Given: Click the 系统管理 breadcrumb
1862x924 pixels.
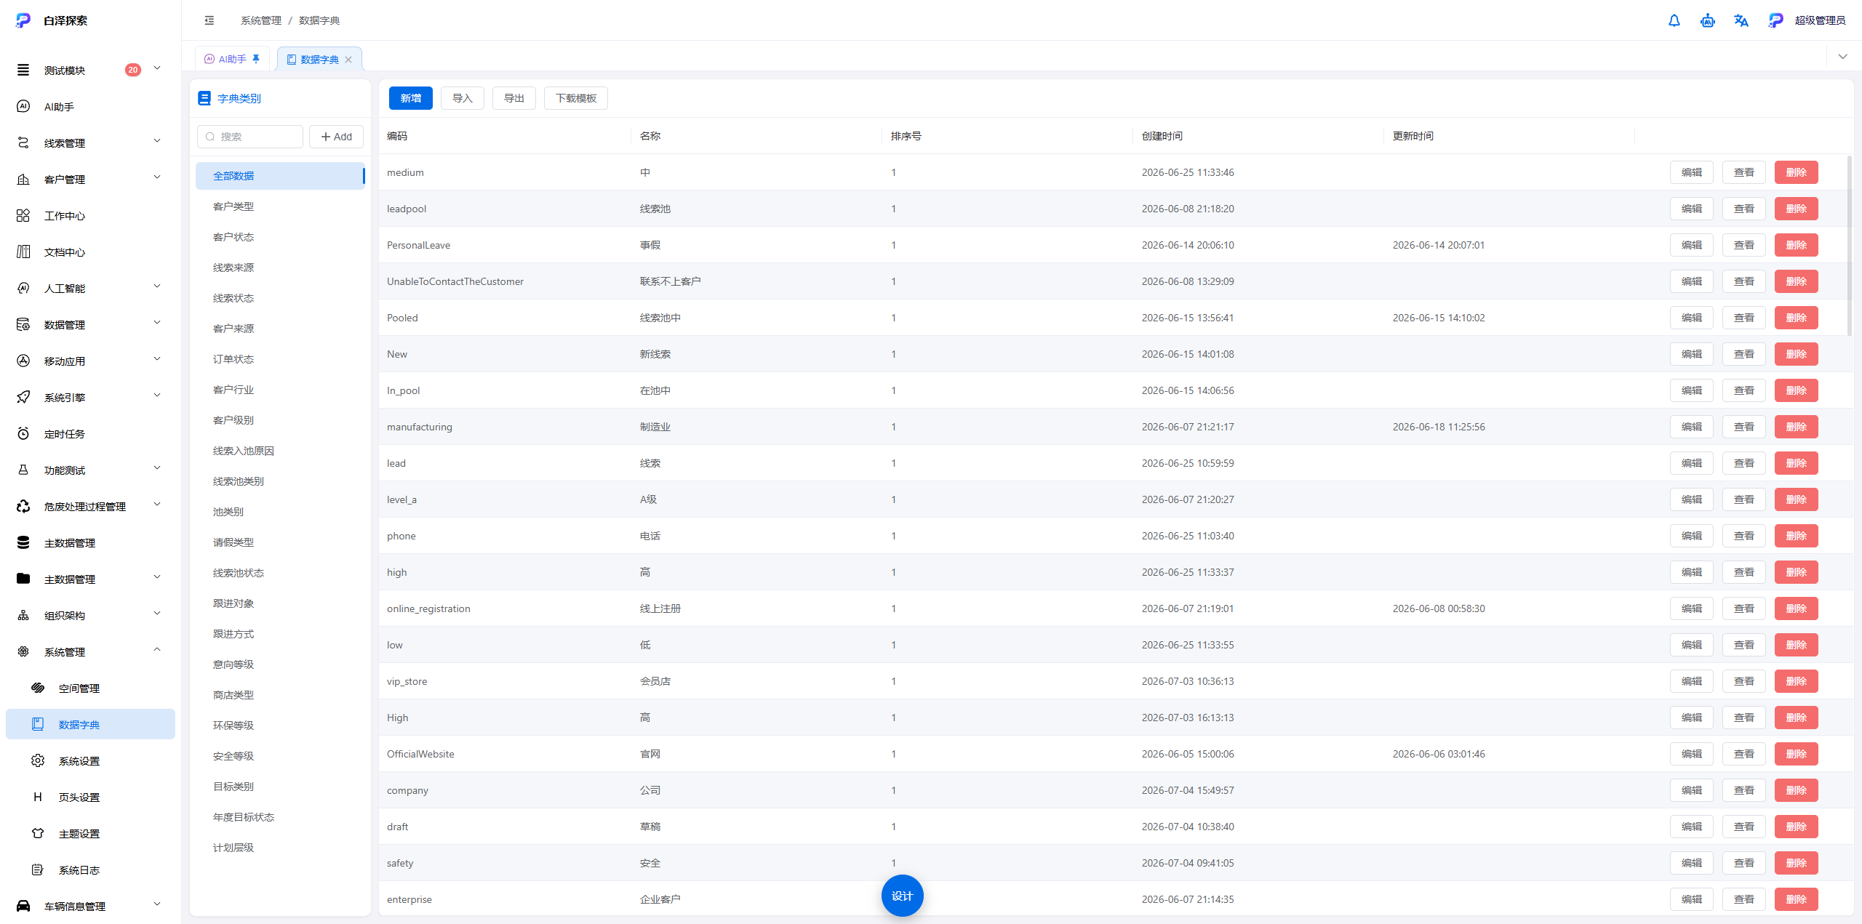Looking at the screenshot, I should [261, 20].
